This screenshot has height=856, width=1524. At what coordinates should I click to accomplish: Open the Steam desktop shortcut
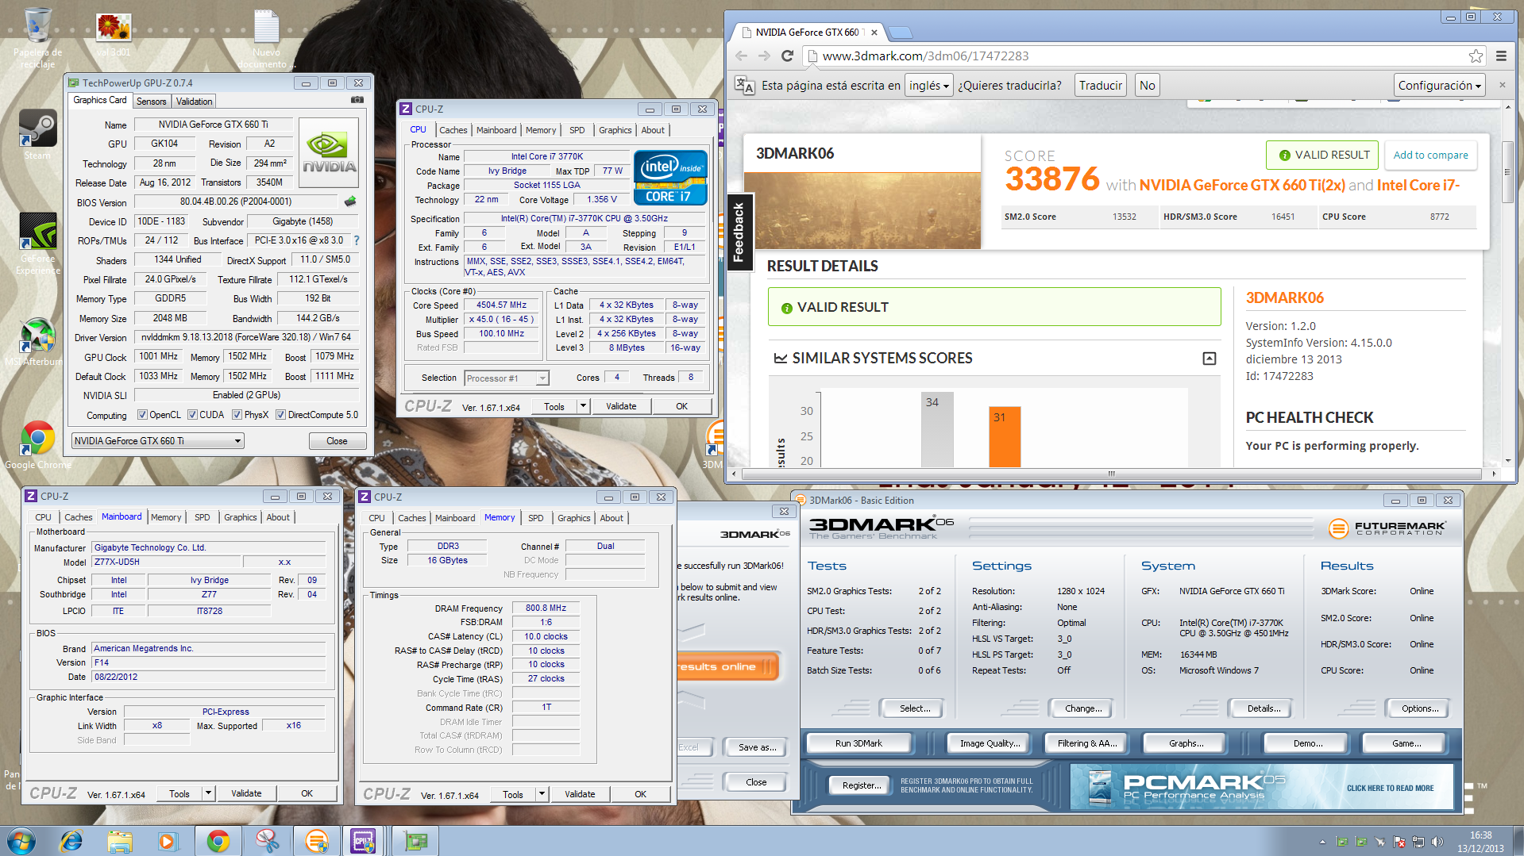[x=37, y=134]
